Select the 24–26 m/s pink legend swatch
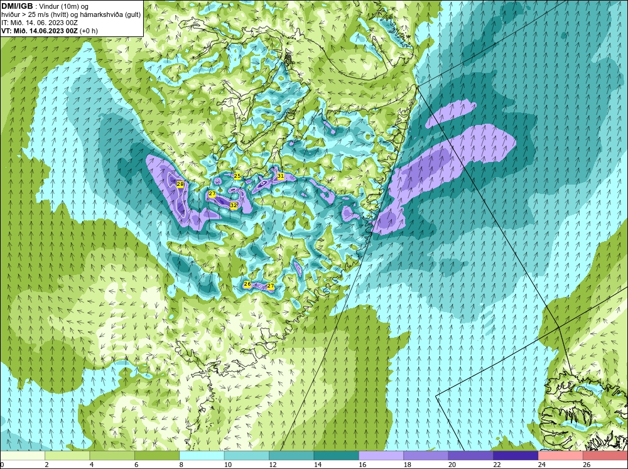Image resolution: width=628 pixels, height=469 pixels. click(x=561, y=456)
